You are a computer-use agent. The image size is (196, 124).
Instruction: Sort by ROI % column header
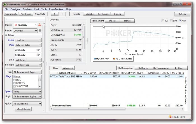[x=140, y=73]
